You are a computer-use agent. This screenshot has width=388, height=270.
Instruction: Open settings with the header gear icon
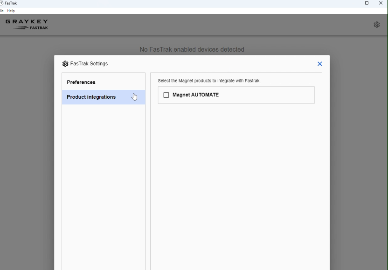[377, 25]
